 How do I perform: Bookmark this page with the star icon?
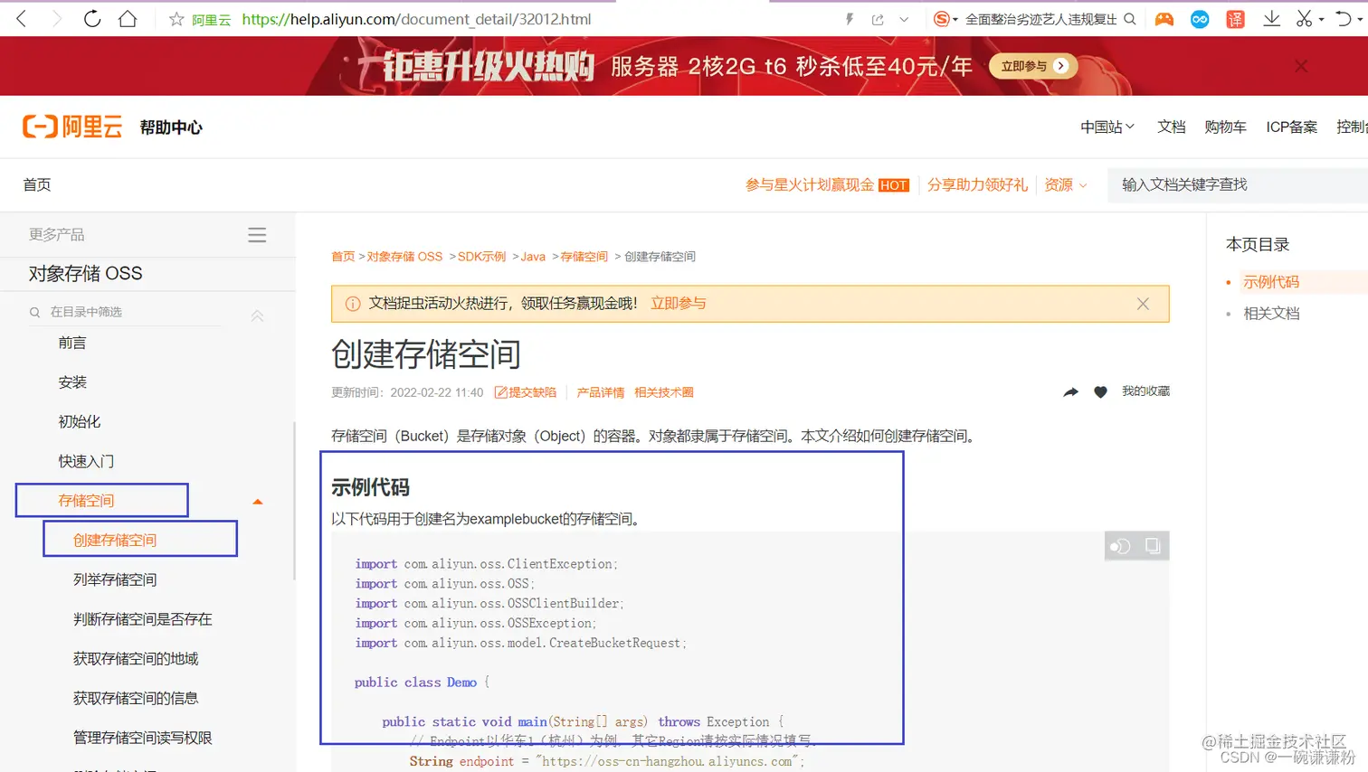click(176, 19)
